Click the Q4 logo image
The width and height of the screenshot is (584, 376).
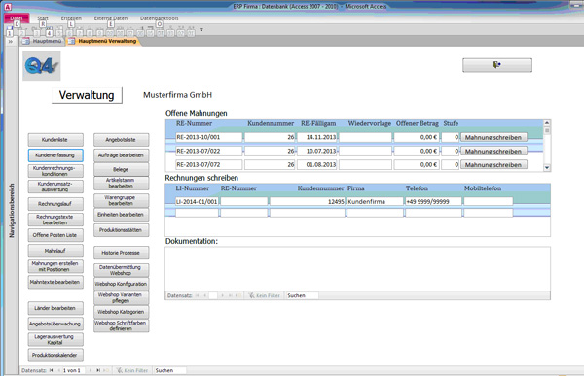[41, 66]
